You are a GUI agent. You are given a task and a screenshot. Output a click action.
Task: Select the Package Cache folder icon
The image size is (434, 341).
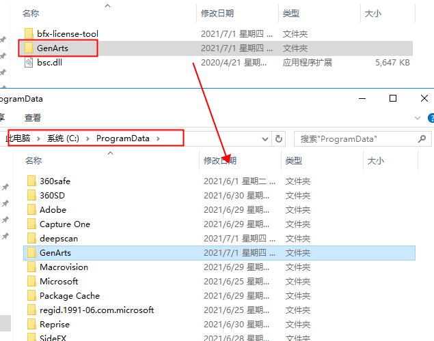(31, 296)
